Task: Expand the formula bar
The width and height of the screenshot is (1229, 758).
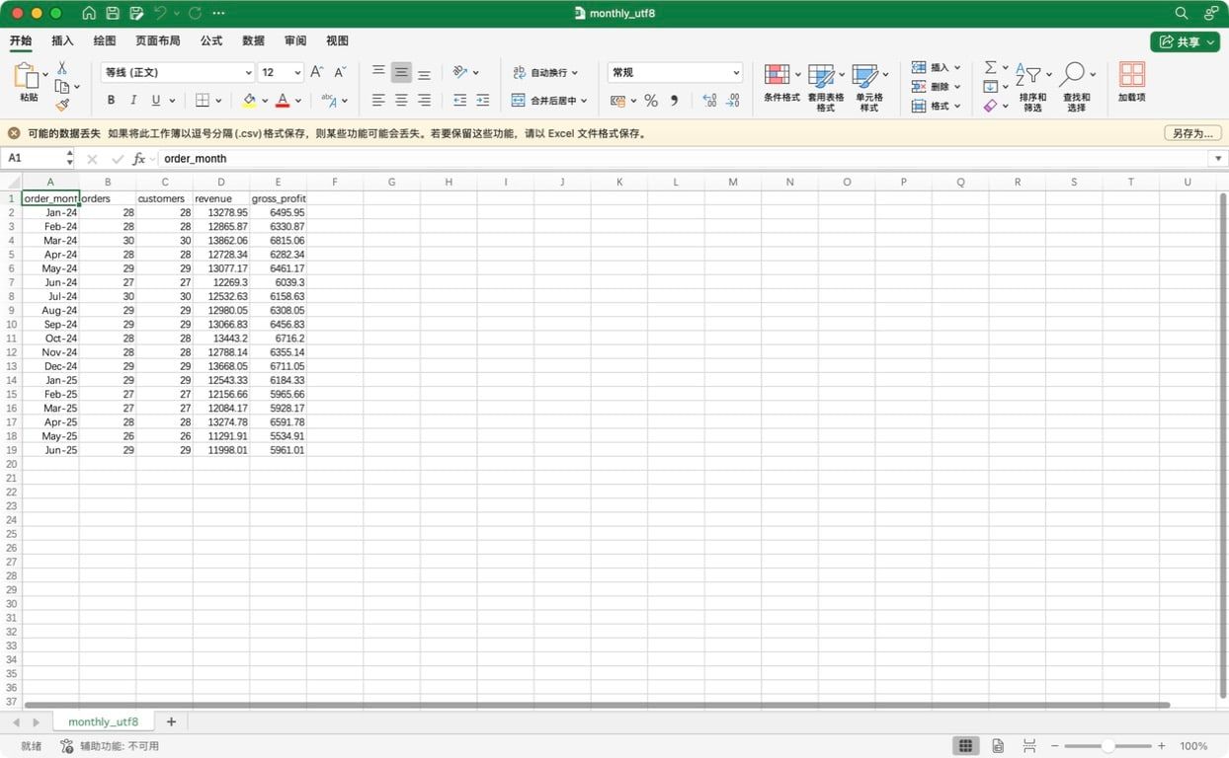Action: tap(1218, 158)
